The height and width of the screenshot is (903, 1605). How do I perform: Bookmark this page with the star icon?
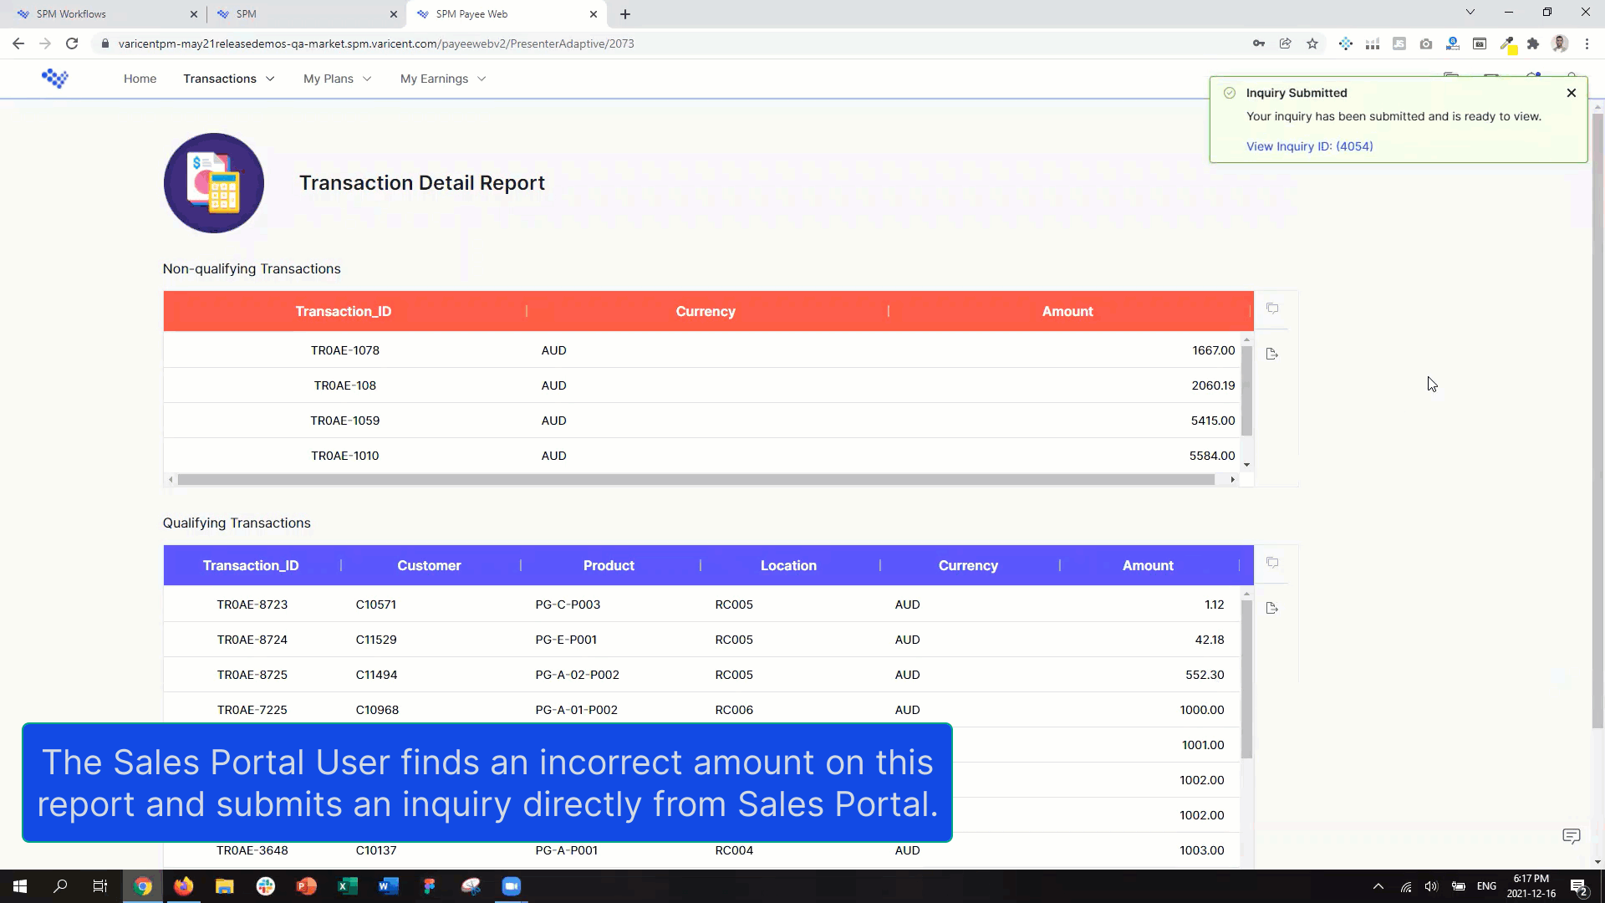coord(1312,43)
